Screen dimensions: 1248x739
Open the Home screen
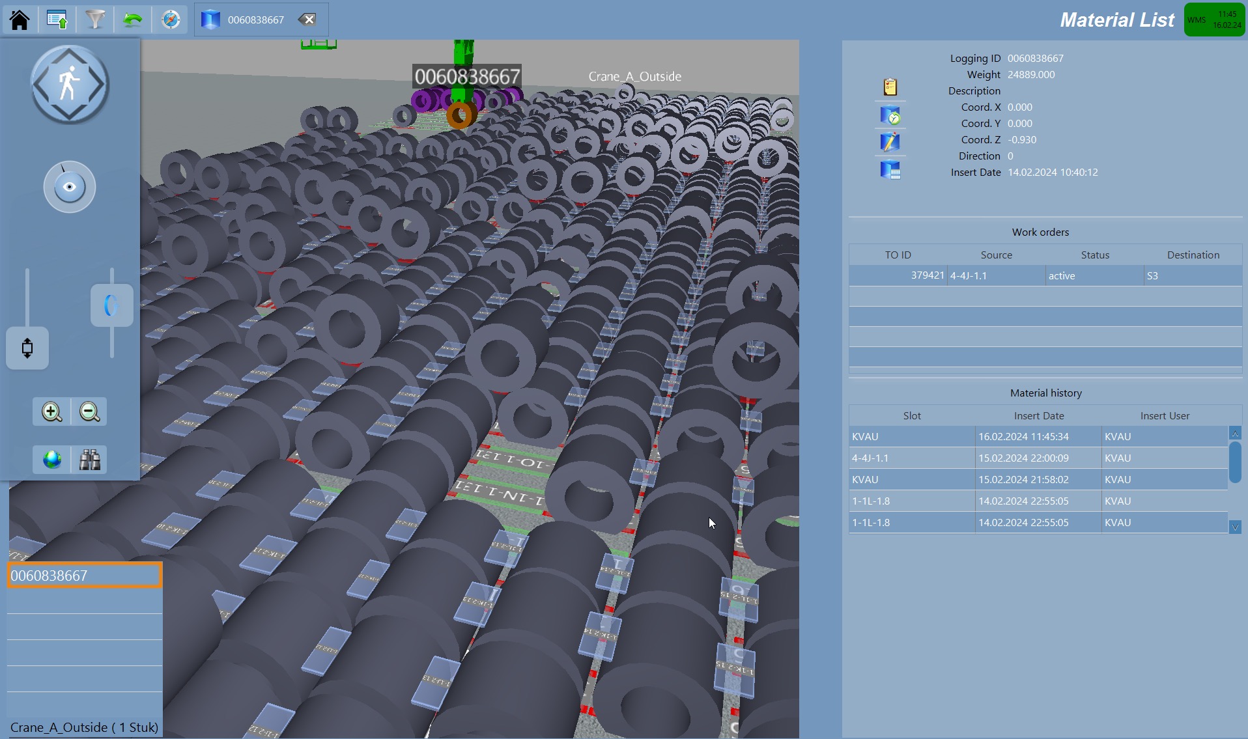(x=19, y=19)
